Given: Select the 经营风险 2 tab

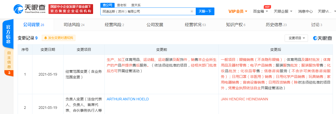Looking at the screenshot, I should 115,25.
